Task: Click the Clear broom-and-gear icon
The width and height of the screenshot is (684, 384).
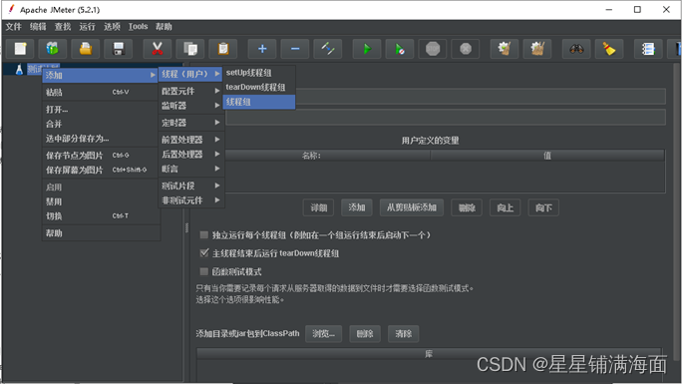Action: 505,49
